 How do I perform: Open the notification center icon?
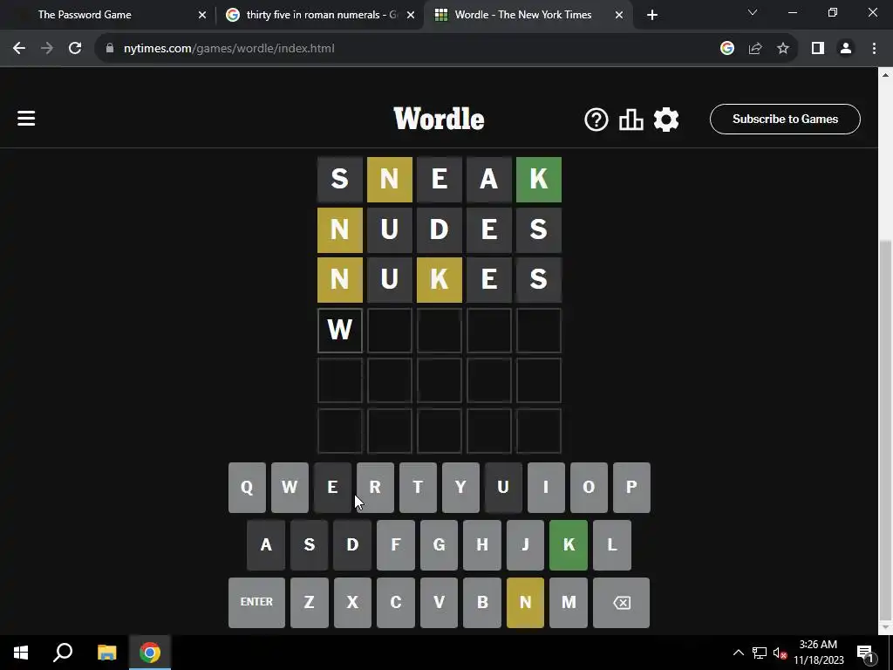[866, 653]
